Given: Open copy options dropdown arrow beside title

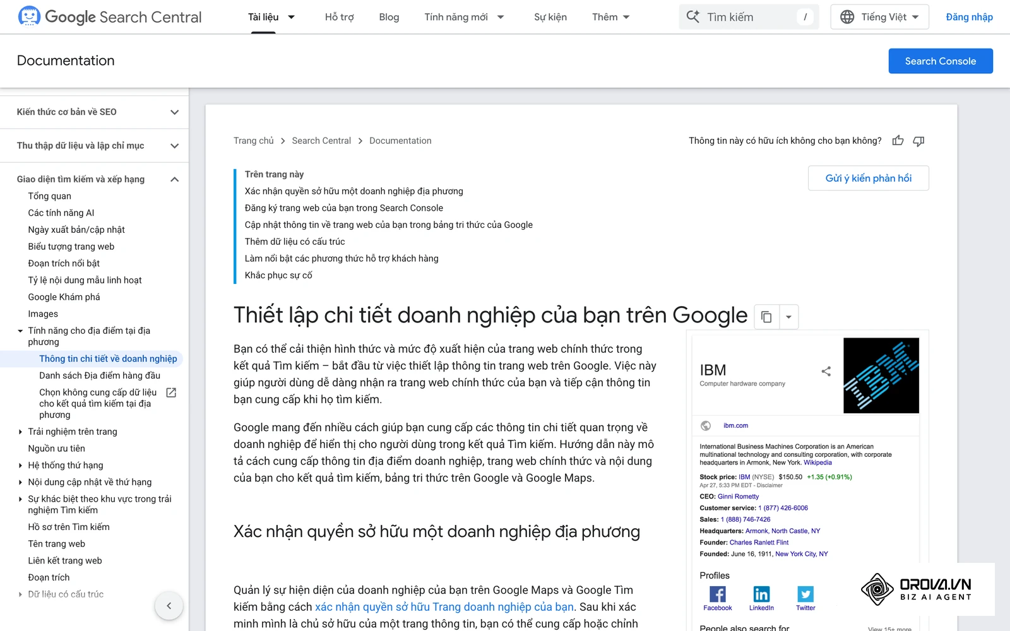Looking at the screenshot, I should (x=789, y=317).
